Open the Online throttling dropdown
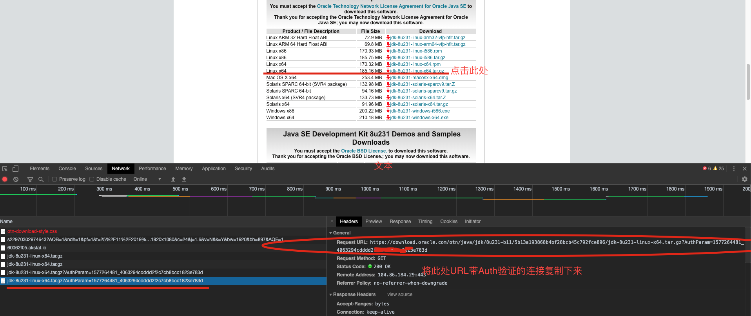The height and width of the screenshot is (316, 751). [x=147, y=179]
